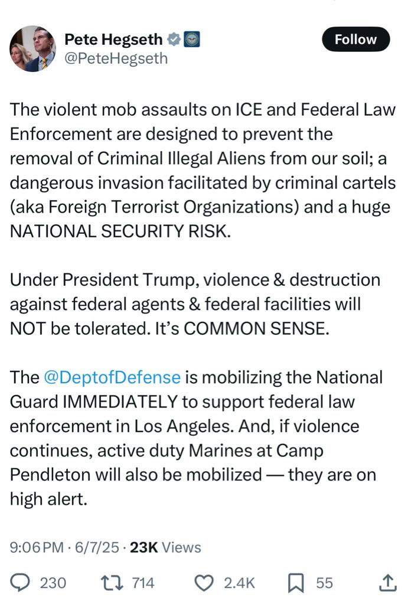Click the 55 bookmarks count
Image resolution: width=408 pixels, height=604 pixels.
pyautogui.click(x=324, y=583)
